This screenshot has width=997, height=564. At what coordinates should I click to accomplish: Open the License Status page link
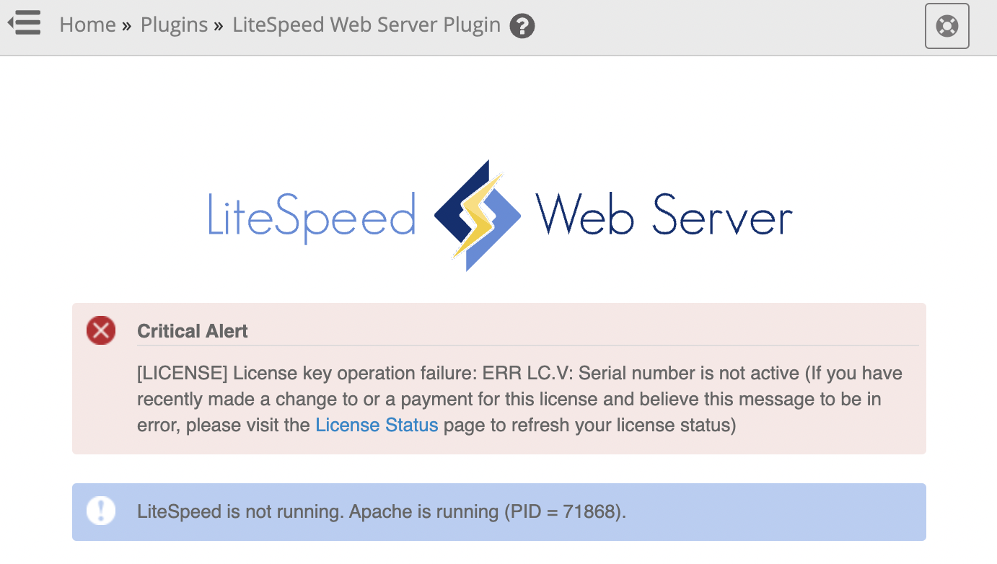point(377,425)
